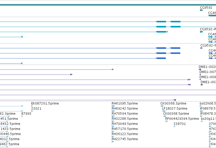Screen dimensions: 216x148
Task: Click the blue CG9592 protein label
Action: [208, 46]
